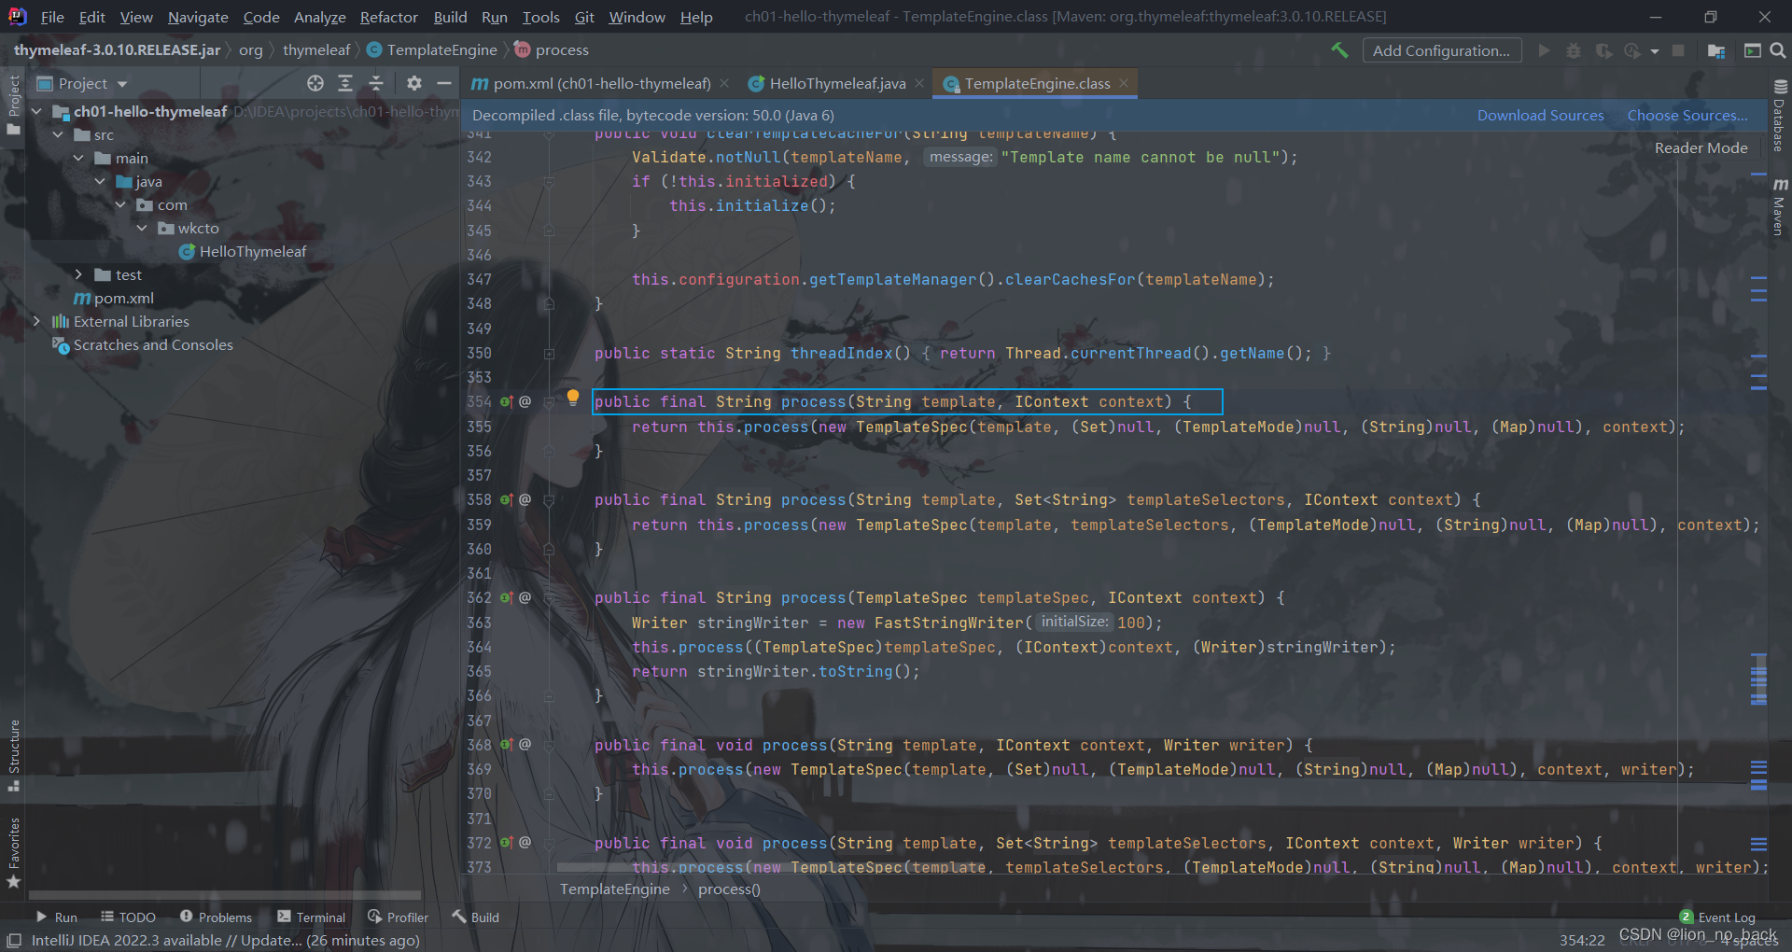The image size is (1792, 952).
Task: Click Download Sources link
Action: pos(1540,115)
